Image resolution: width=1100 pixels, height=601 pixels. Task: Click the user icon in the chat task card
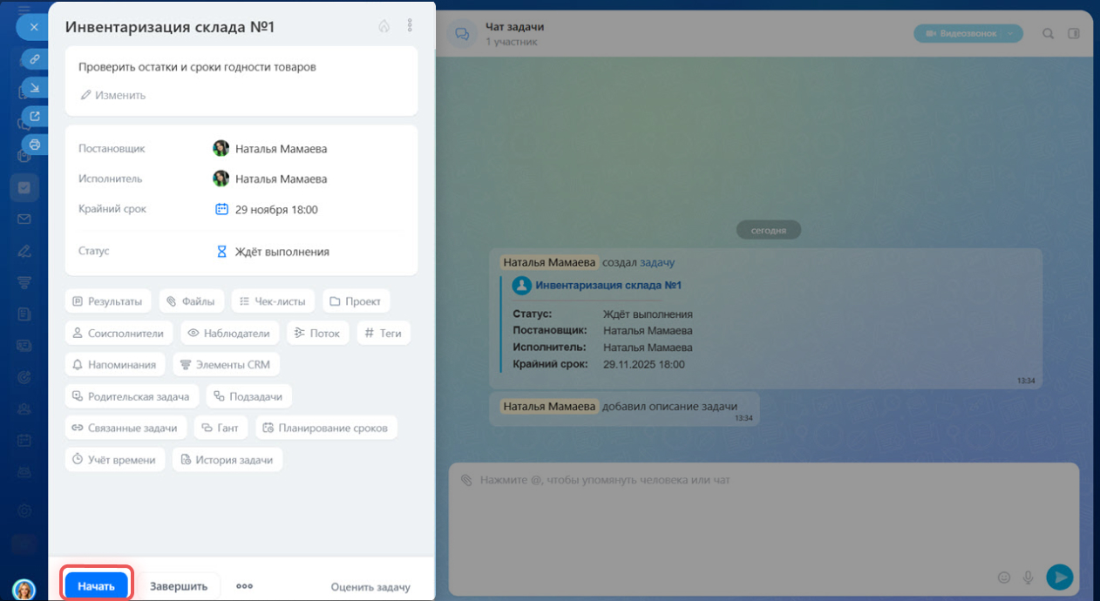[x=521, y=286]
